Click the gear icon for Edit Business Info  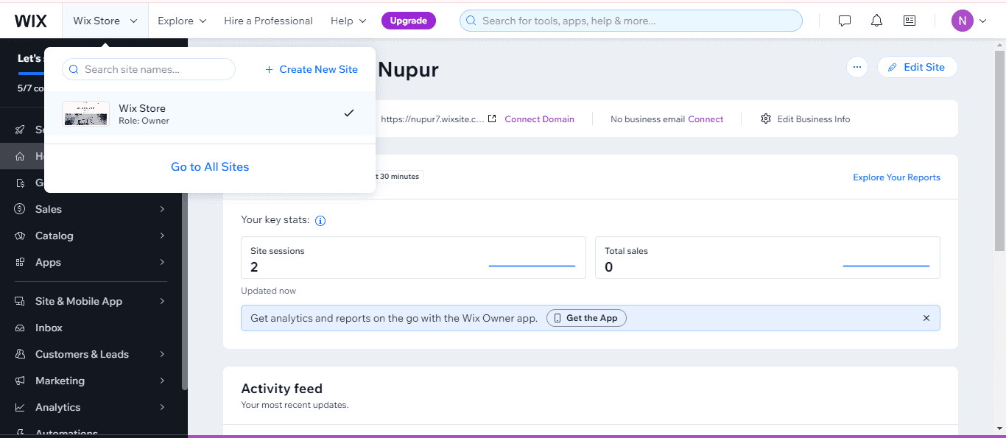click(x=766, y=119)
